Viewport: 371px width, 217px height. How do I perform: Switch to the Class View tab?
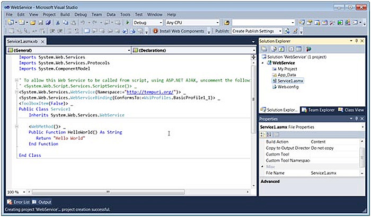(351, 110)
